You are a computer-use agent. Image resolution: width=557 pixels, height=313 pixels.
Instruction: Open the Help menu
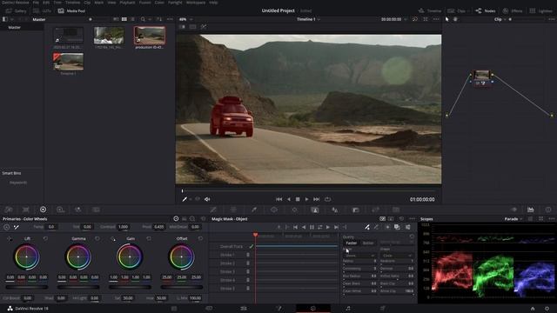coord(213,3)
